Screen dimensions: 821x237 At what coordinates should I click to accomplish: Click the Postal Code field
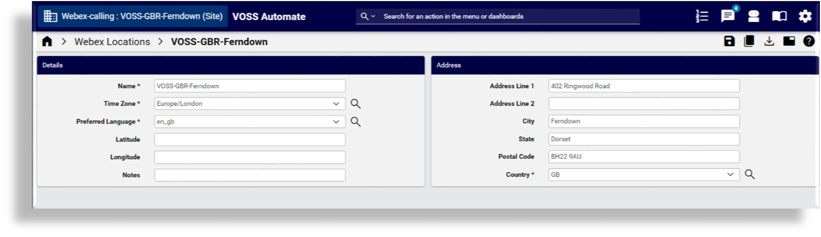[644, 157]
